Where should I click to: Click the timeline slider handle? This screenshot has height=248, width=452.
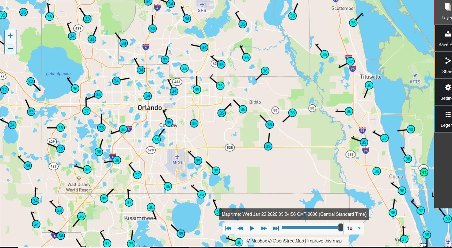(x=340, y=228)
